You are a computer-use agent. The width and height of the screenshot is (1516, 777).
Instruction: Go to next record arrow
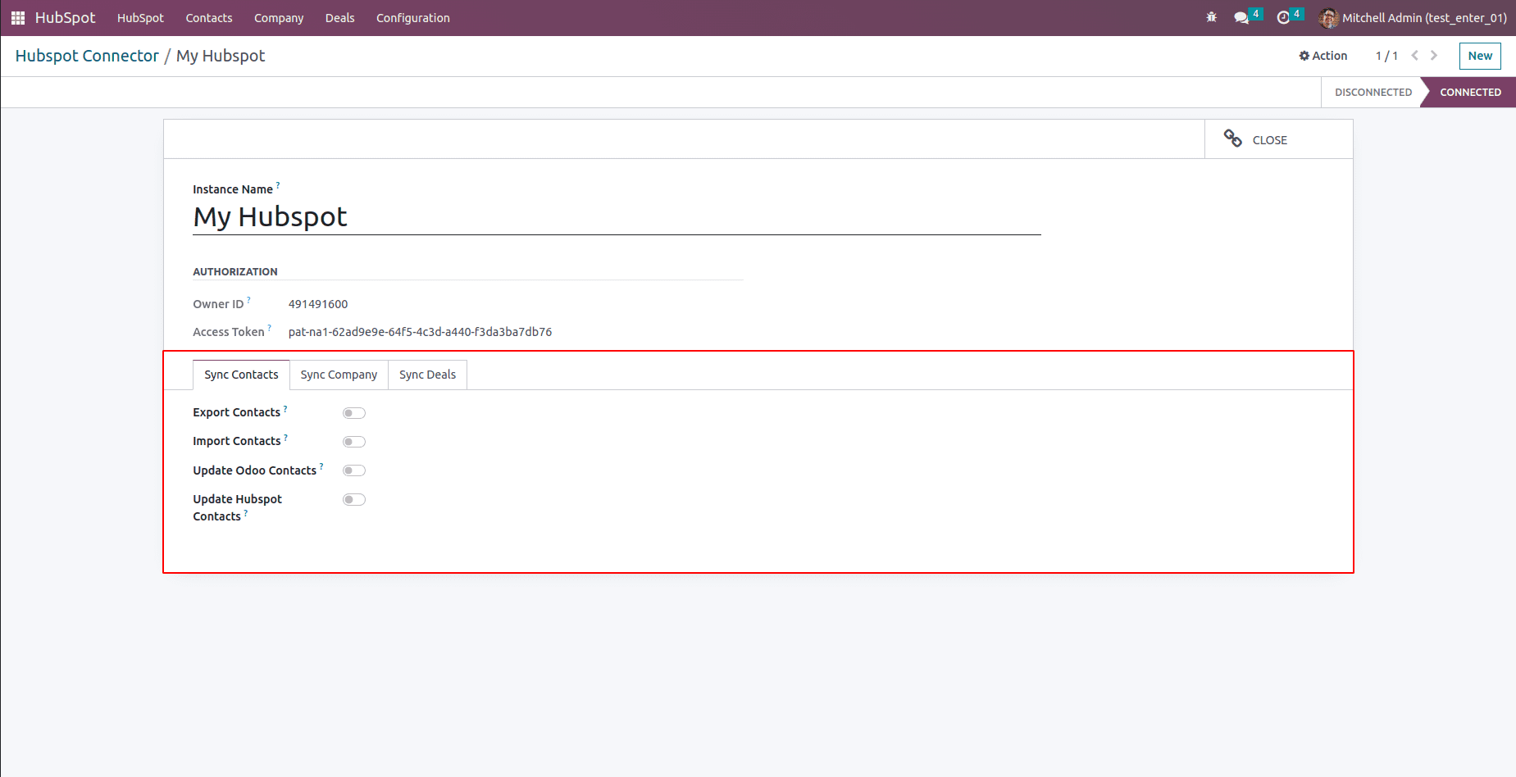pyautogui.click(x=1434, y=56)
